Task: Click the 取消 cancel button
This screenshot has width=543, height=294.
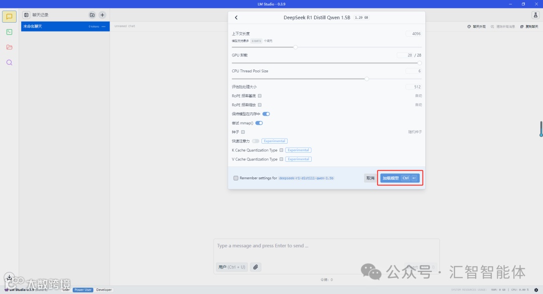Action: (x=370, y=178)
